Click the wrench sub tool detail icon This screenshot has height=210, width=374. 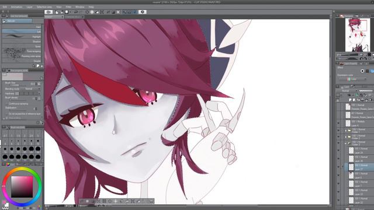tap(41, 123)
